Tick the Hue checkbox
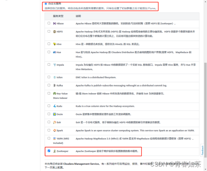 pyautogui.click(x=49, y=52)
